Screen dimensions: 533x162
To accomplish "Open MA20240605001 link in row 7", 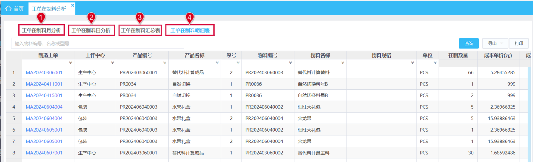I will 44,141.
